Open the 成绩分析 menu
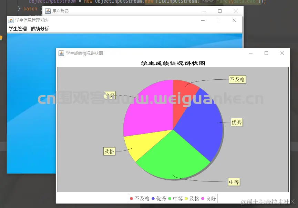The height and width of the screenshot is (208, 298). (40, 29)
